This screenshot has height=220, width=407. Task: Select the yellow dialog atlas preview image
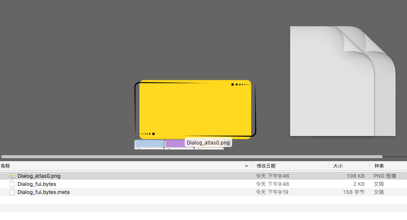tap(195, 109)
